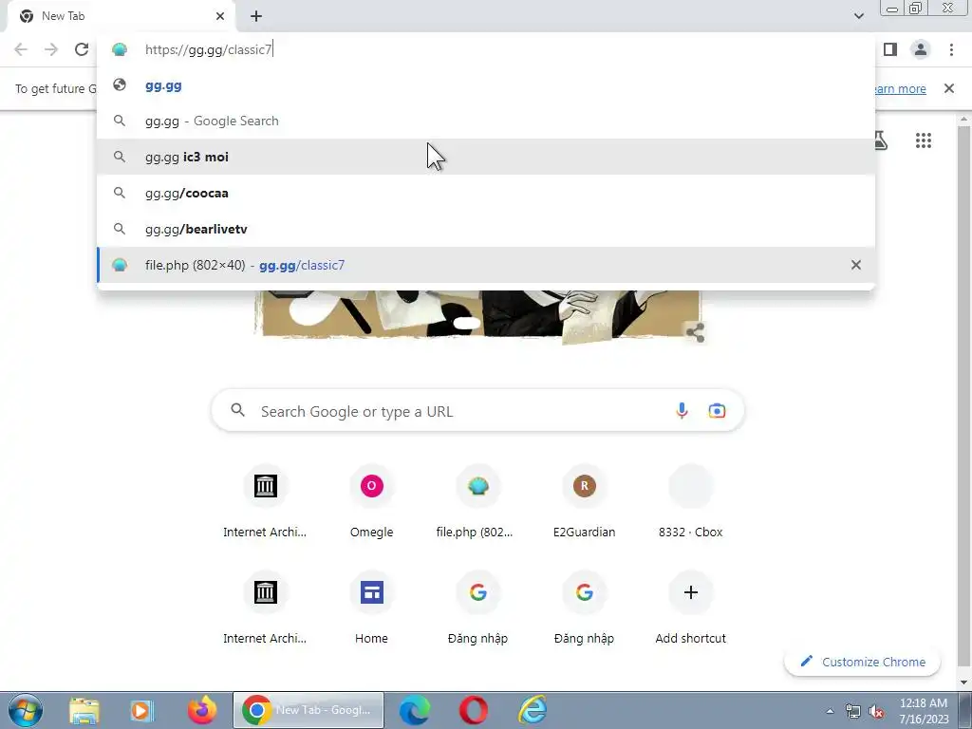
Task: Click the muted volume tray icon
Action: [876, 711]
